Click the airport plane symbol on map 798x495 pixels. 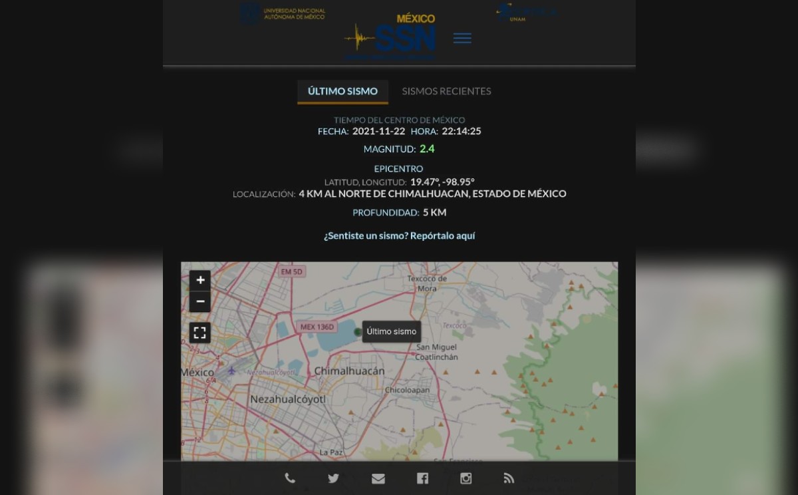[231, 371]
